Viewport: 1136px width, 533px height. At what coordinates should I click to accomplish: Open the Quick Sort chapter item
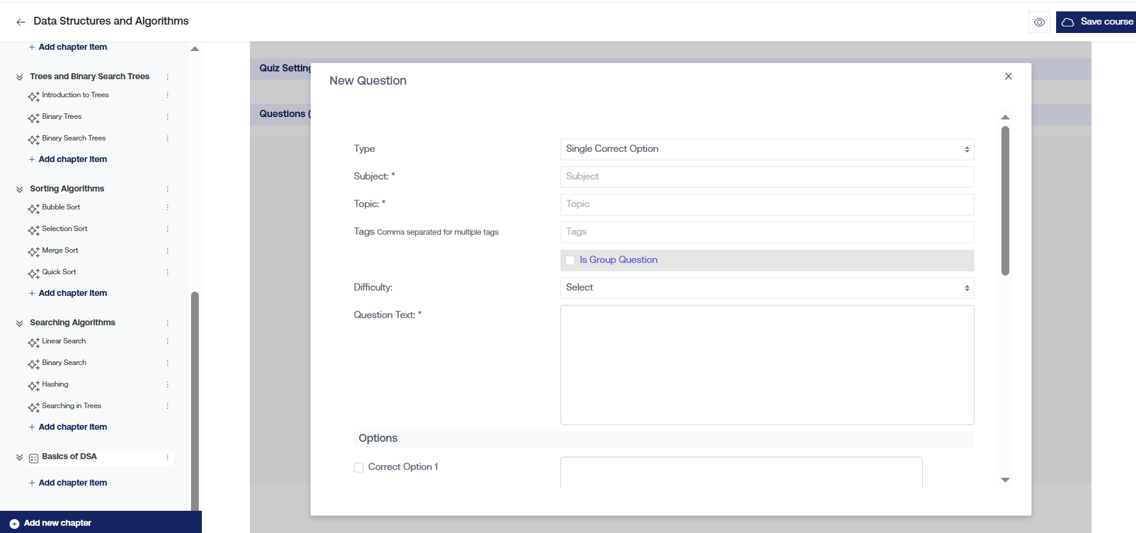pyautogui.click(x=59, y=273)
